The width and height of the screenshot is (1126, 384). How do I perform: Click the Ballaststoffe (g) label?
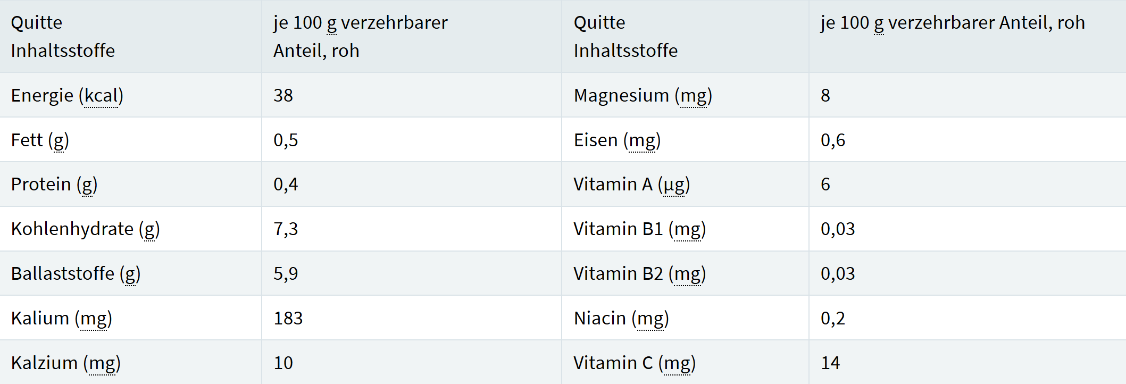click(x=76, y=274)
